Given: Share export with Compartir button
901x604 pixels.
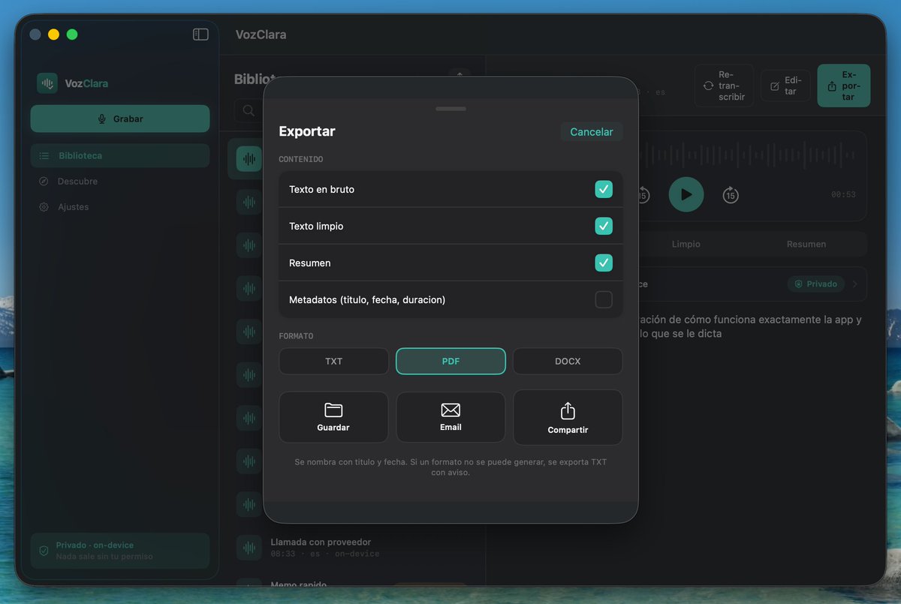Looking at the screenshot, I should (568, 417).
